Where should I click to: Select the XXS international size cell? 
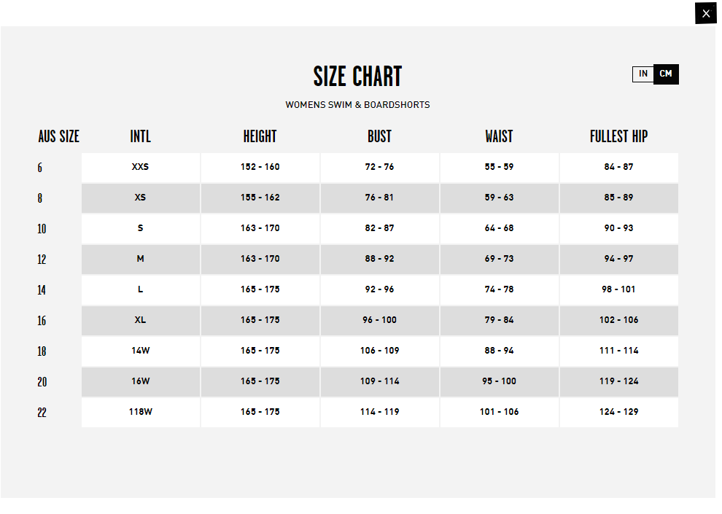click(141, 167)
